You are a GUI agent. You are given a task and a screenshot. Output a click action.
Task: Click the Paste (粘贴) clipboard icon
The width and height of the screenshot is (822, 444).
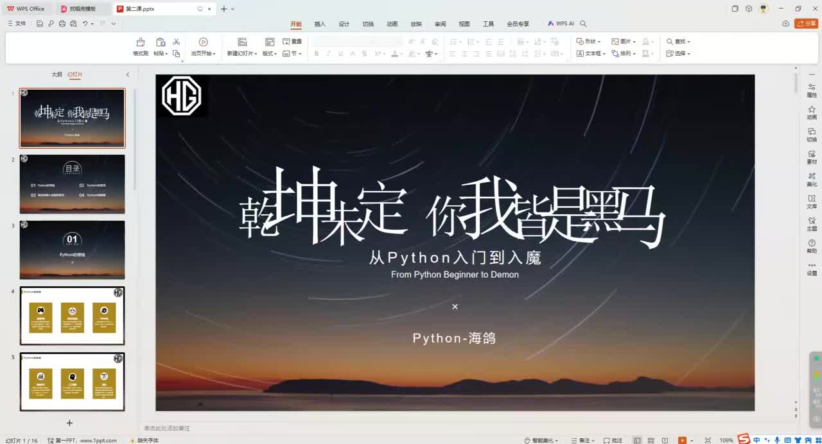coord(161,42)
